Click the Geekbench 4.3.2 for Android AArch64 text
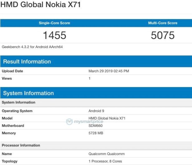The image size is (192, 165). (x=32, y=47)
